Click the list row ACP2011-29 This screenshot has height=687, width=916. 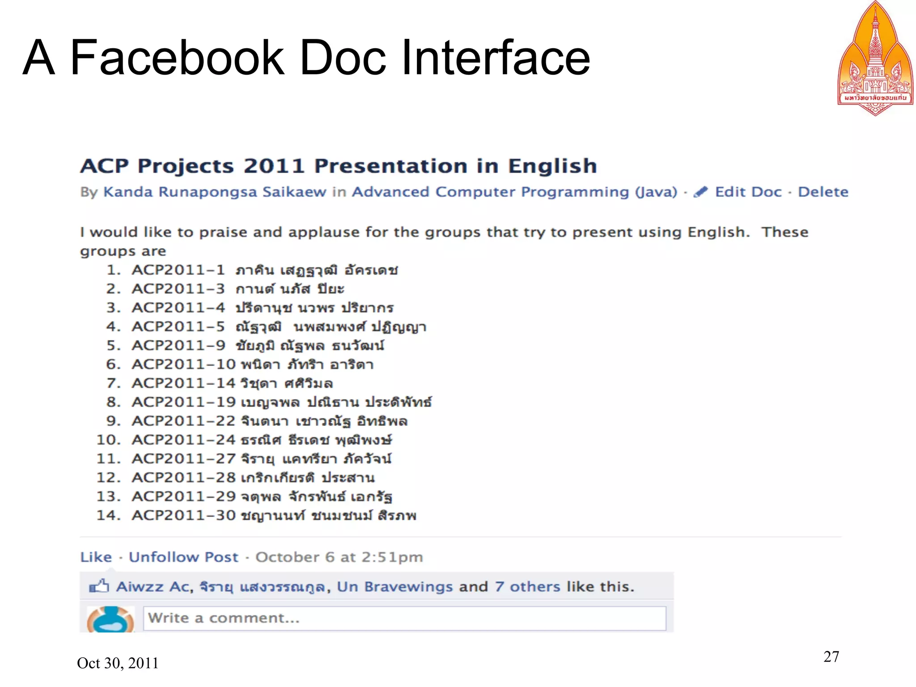[x=245, y=496]
